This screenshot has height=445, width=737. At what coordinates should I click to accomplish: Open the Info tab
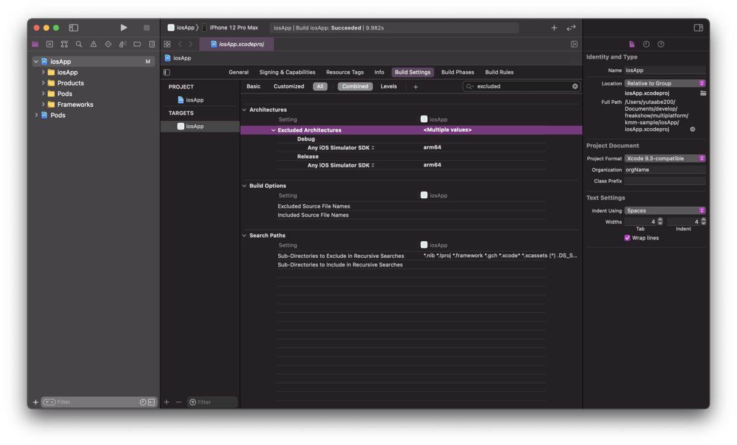[x=379, y=72]
